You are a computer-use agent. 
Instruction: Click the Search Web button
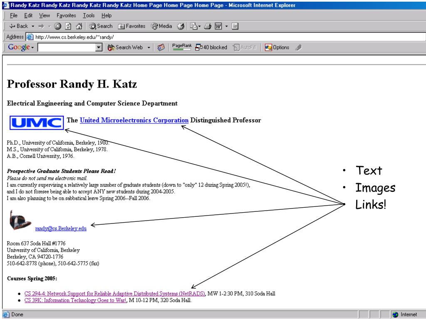point(125,47)
